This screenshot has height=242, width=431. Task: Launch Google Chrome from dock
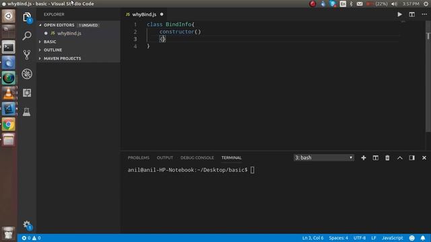tap(9, 124)
